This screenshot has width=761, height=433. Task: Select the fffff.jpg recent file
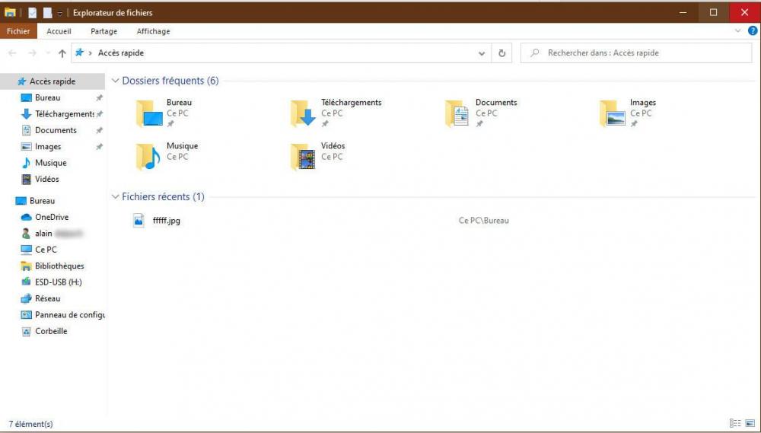pyautogui.click(x=166, y=221)
